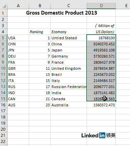Select cell containing Untied Stated
The image size is (130, 146).
[x=69, y=38]
